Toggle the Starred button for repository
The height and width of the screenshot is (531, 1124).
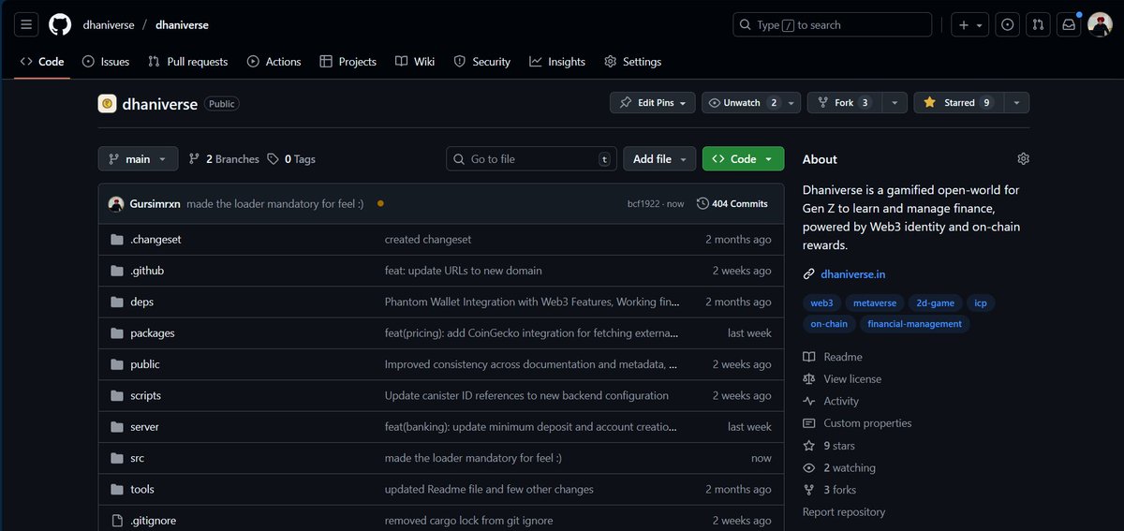point(959,103)
